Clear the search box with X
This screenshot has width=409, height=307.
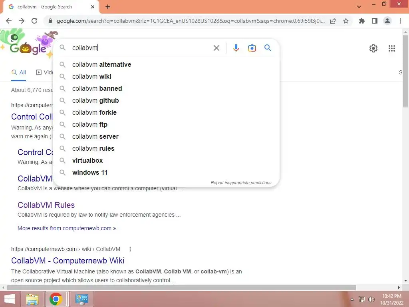point(216,48)
